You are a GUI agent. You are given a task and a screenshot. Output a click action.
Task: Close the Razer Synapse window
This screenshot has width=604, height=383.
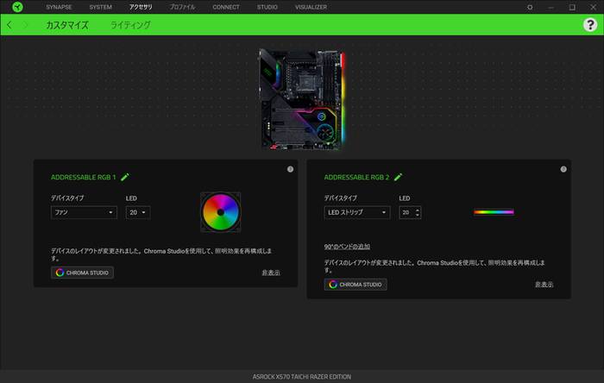click(x=594, y=7)
